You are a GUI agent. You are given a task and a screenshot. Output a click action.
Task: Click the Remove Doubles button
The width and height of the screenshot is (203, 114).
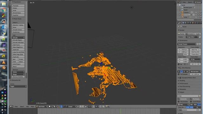pyautogui.click(x=18, y=77)
